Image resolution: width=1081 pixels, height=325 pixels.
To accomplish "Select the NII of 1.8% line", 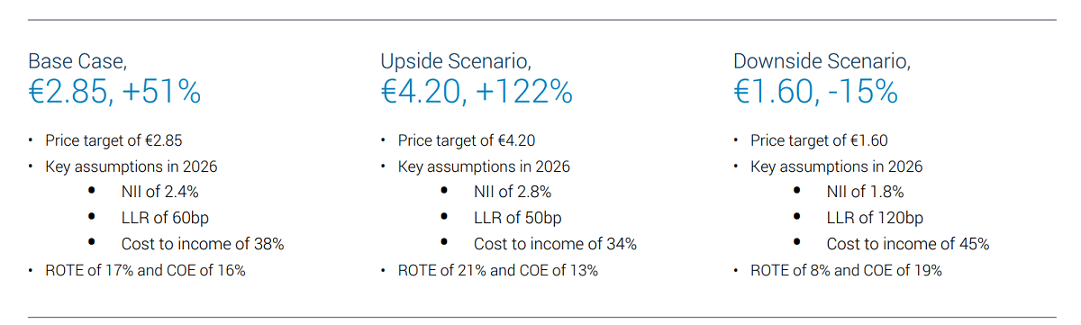I will tap(865, 192).
